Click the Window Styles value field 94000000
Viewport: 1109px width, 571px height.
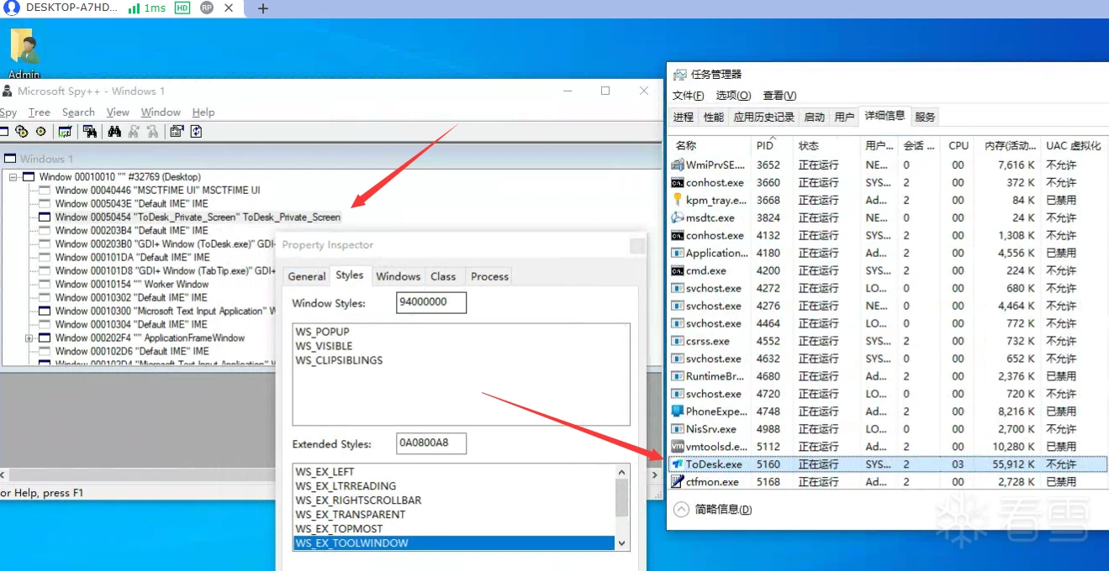point(431,302)
